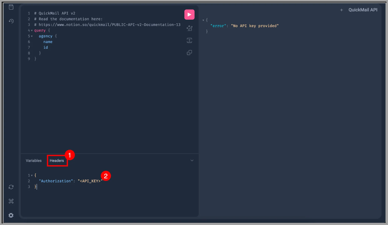Image resolution: width=388 pixels, height=225 pixels.
Task: Click the "name" field in the query
Action: click(x=48, y=42)
